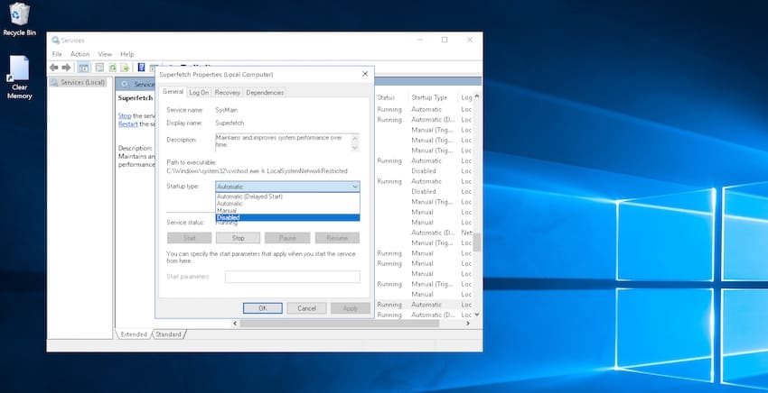Click the Superfetch display name value
This screenshot has height=393, width=768.
click(x=229, y=123)
